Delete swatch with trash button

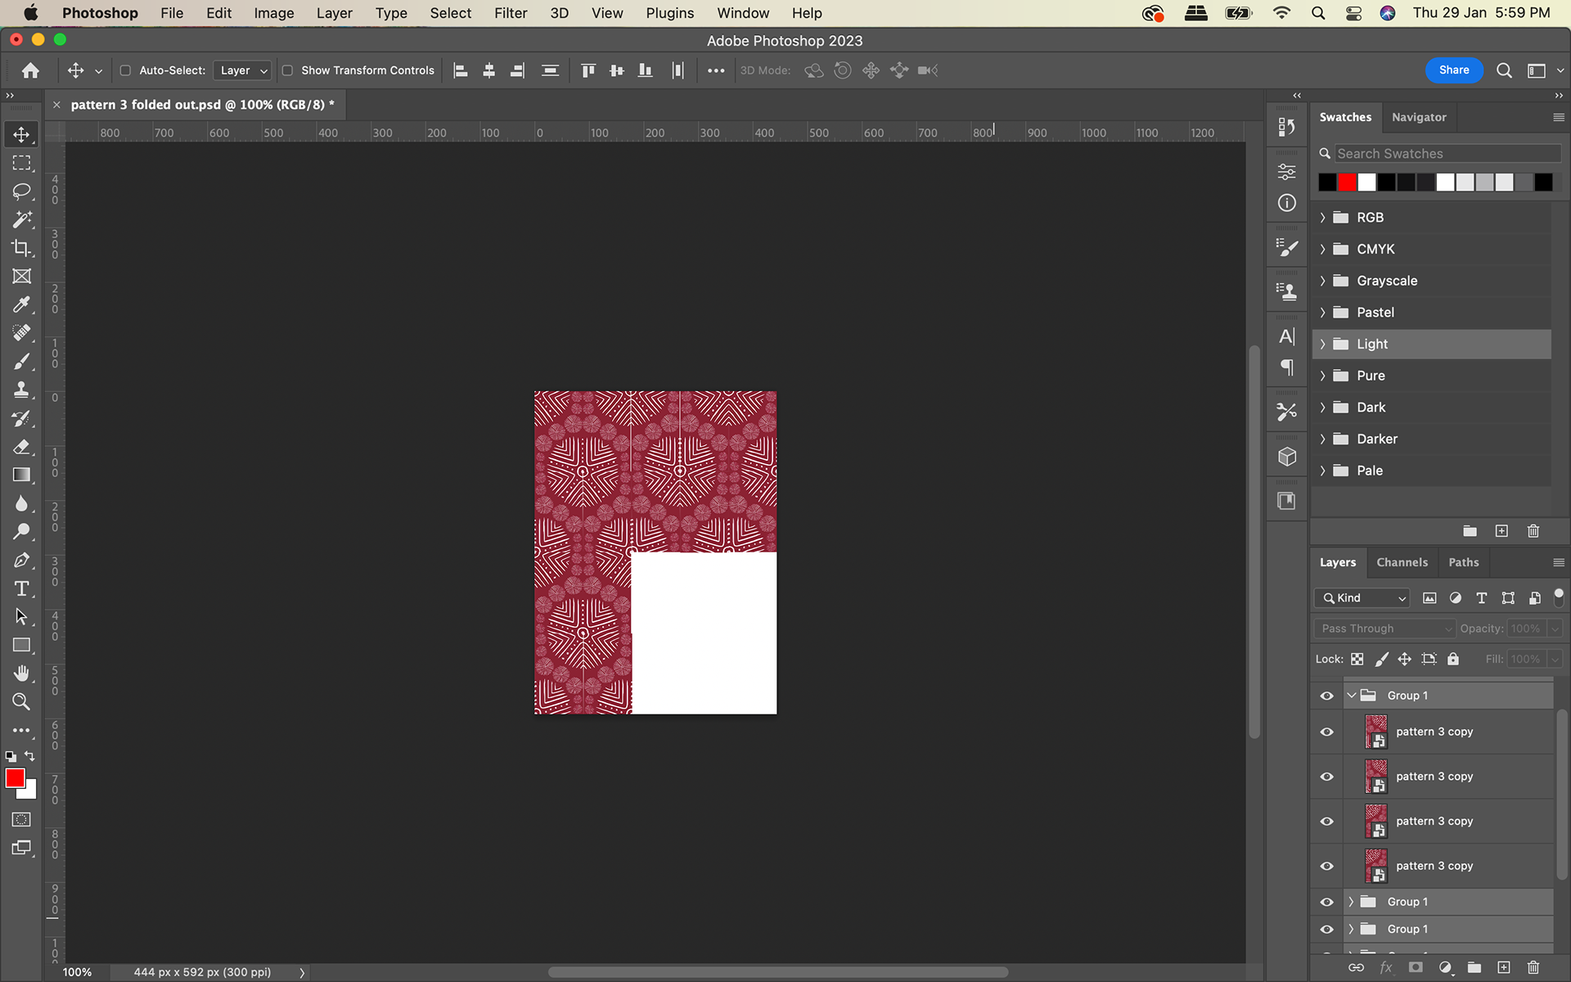[x=1533, y=531]
